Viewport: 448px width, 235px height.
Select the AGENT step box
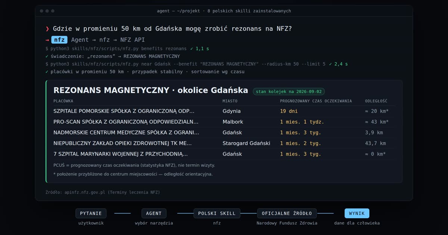click(x=154, y=213)
